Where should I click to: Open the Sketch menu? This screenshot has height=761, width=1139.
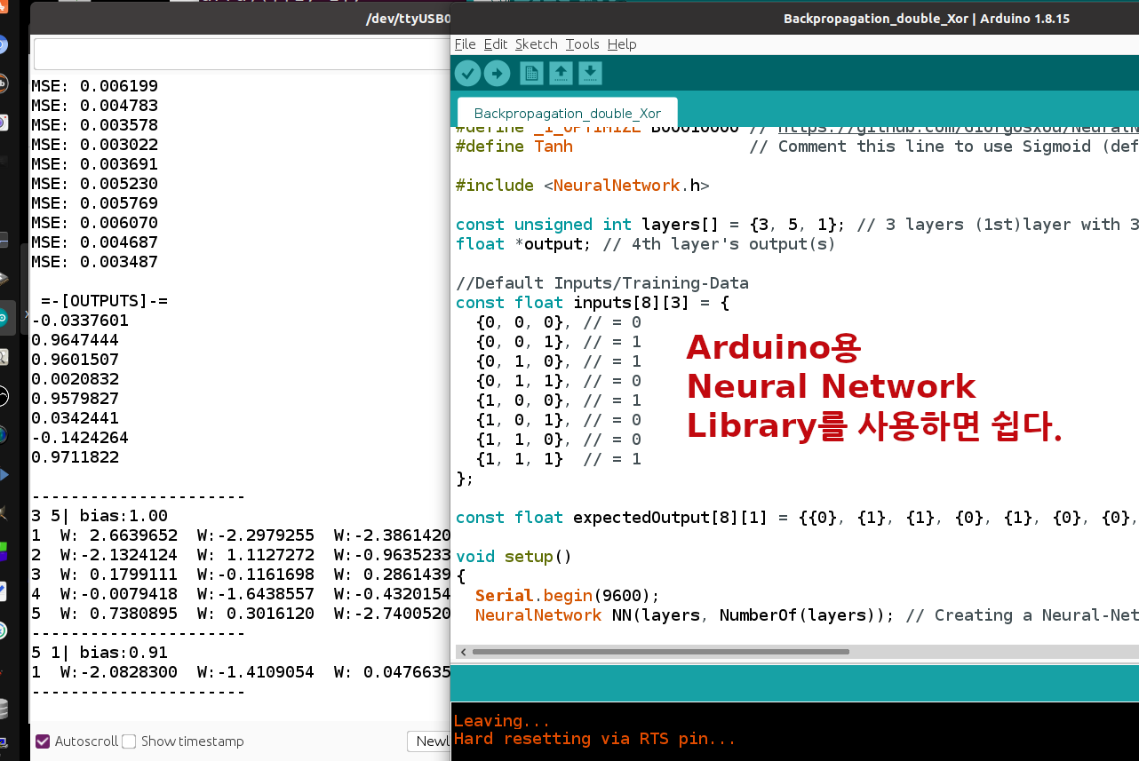click(537, 44)
